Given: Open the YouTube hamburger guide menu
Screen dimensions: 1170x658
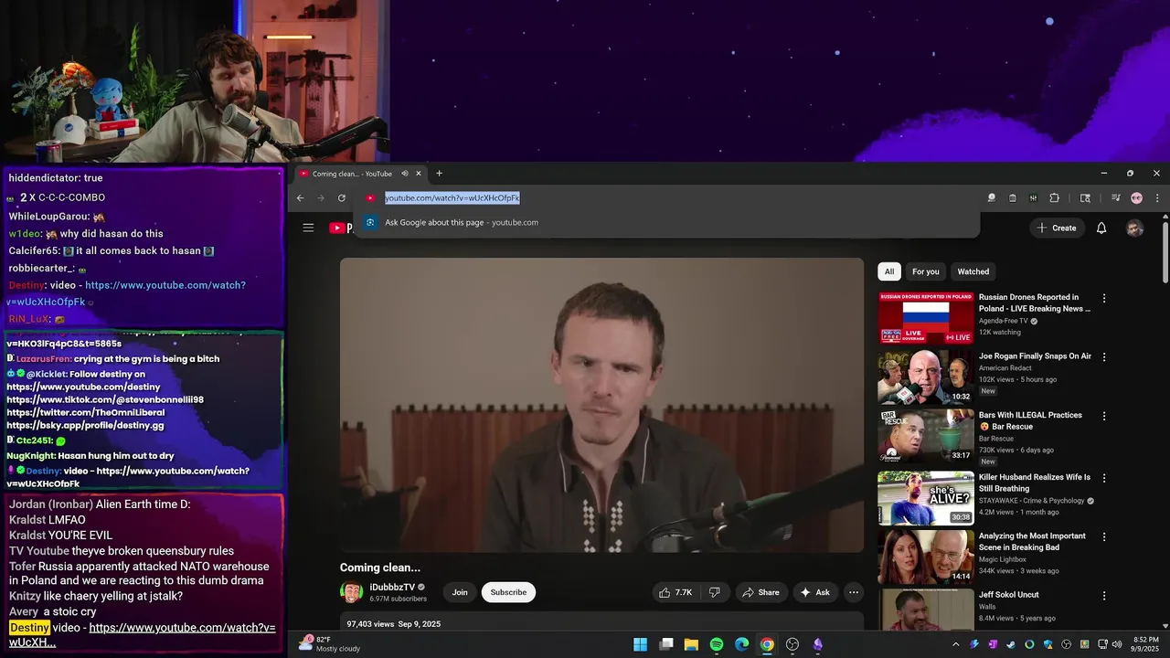Looking at the screenshot, I should 308,228.
